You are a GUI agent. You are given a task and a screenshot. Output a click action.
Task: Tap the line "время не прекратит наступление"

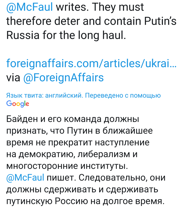click(78, 143)
